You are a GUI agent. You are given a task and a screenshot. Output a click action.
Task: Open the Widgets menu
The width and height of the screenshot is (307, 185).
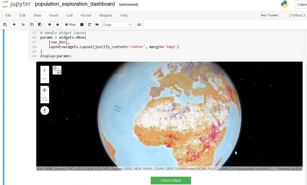(105, 15)
